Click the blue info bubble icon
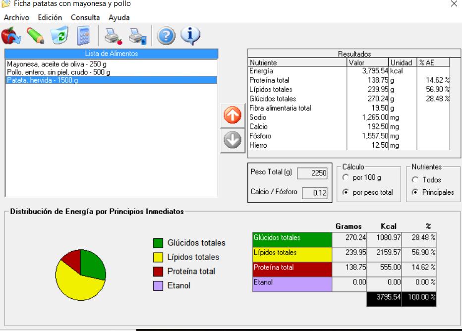This screenshot has height=331, width=462. pyautogui.click(x=190, y=36)
